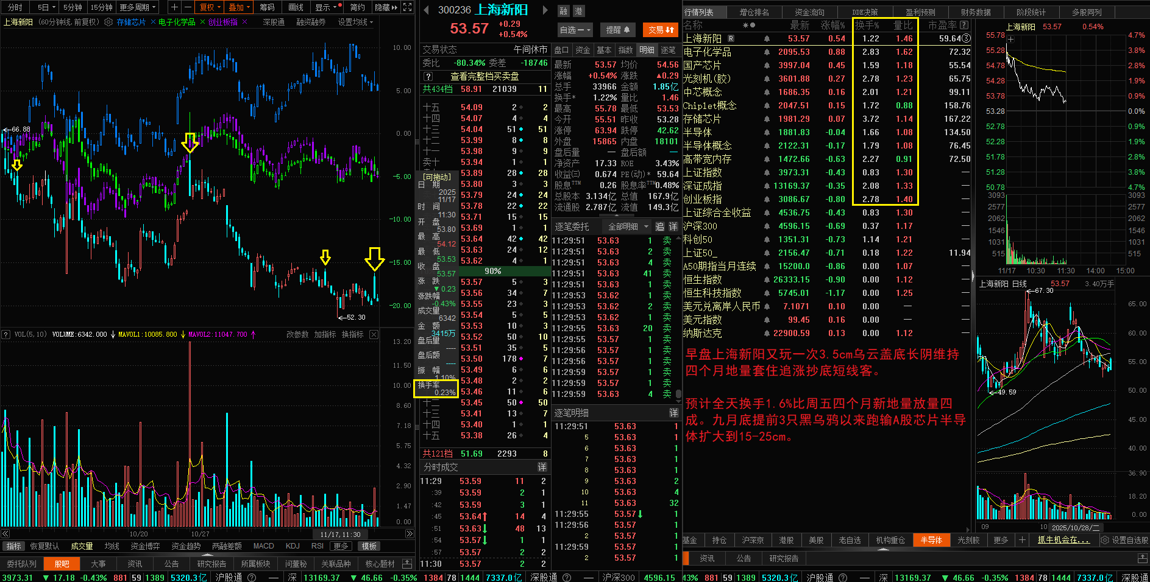The width and height of the screenshot is (1150, 582).
Task: Toggle alert bell for 恒生指数 row
Action: tap(767, 280)
